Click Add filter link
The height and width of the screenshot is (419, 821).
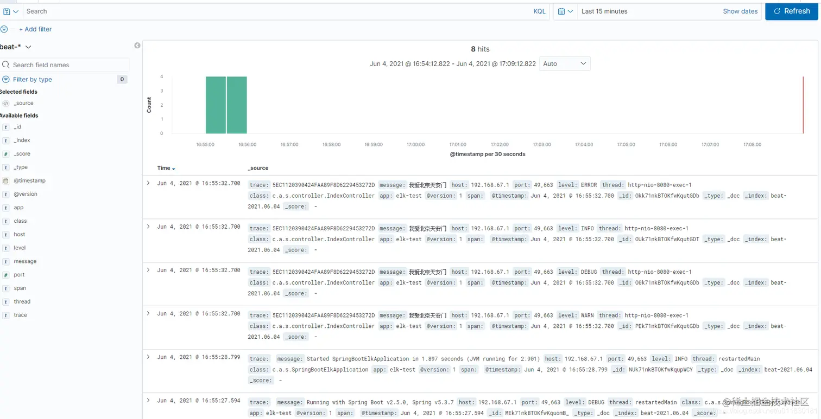(x=35, y=29)
